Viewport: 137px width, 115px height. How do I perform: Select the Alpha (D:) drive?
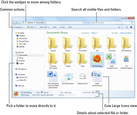[x=21, y=80]
